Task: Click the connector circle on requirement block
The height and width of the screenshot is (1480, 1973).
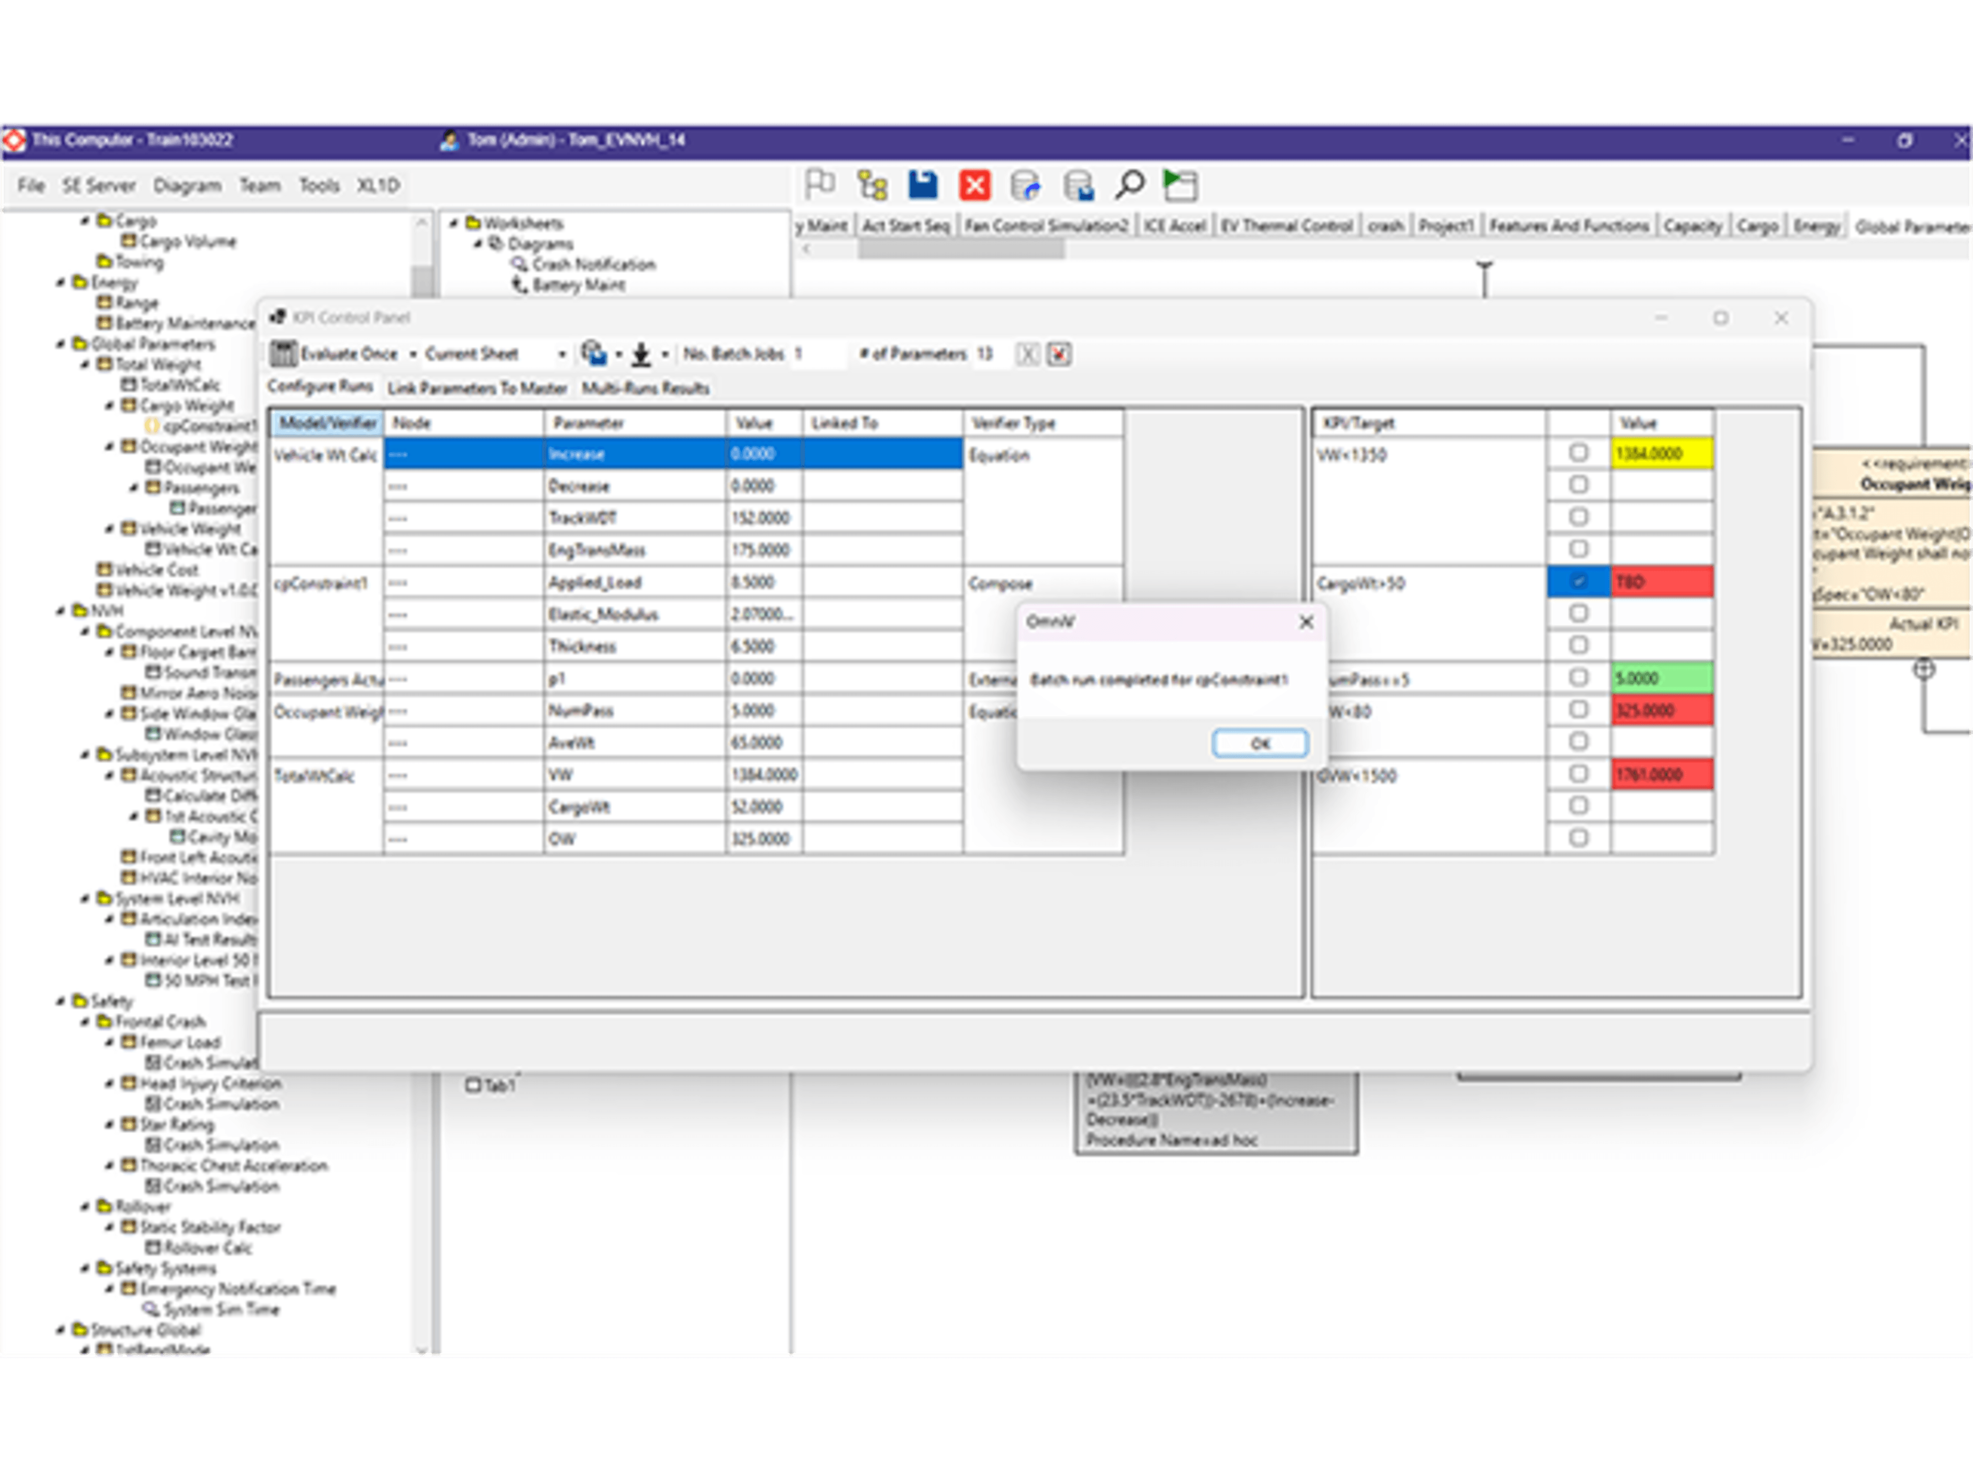Action: click(1924, 668)
